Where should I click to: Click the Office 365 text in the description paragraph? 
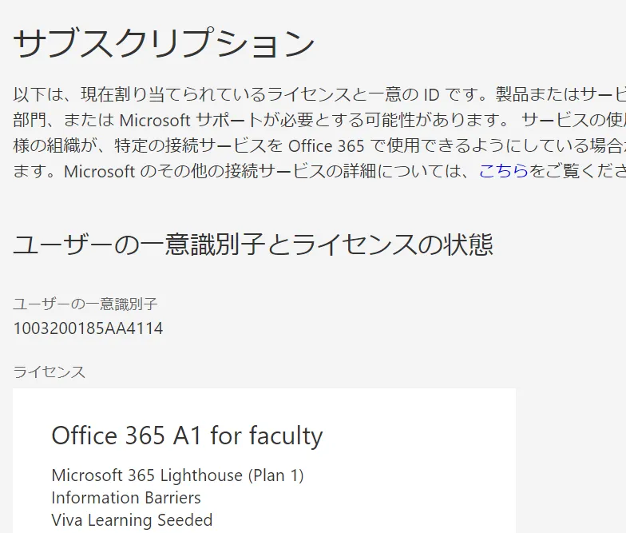(x=325, y=146)
